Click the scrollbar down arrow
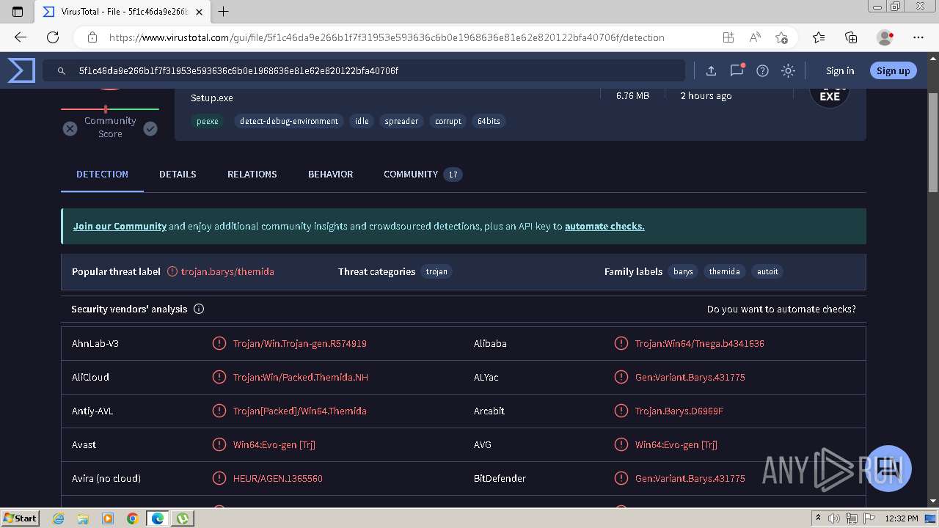Screen dimensions: 939x528 click(x=933, y=501)
